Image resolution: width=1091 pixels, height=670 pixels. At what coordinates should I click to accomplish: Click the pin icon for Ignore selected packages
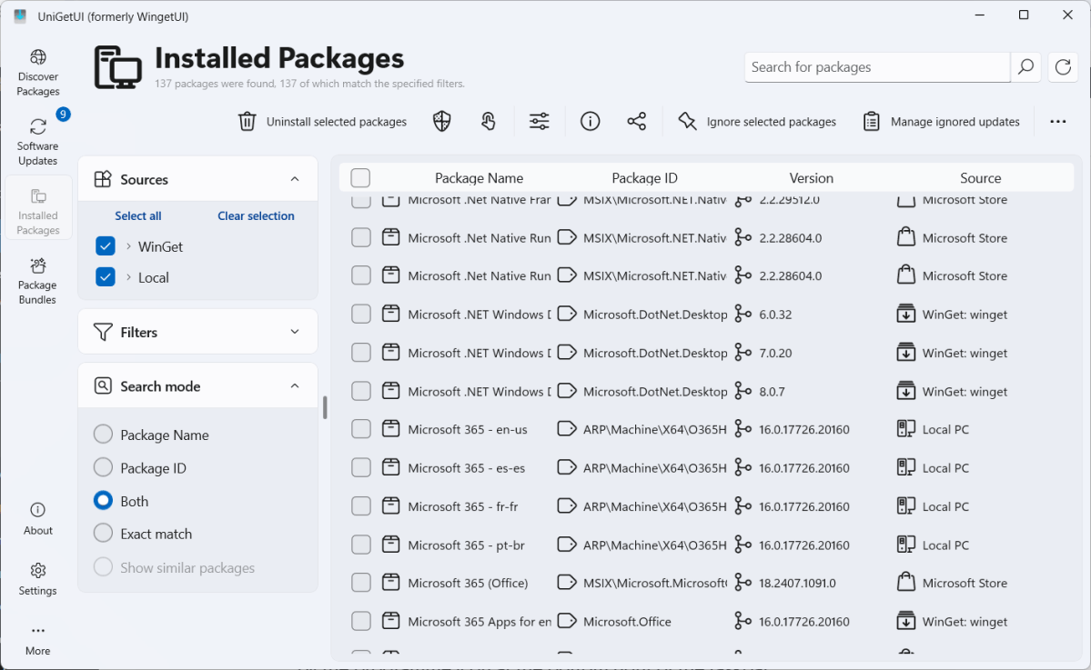tap(687, 122)
